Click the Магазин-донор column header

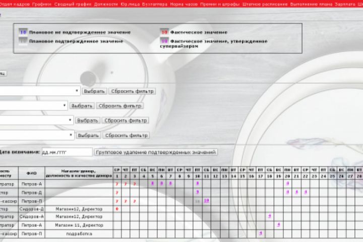click(79, 173)
